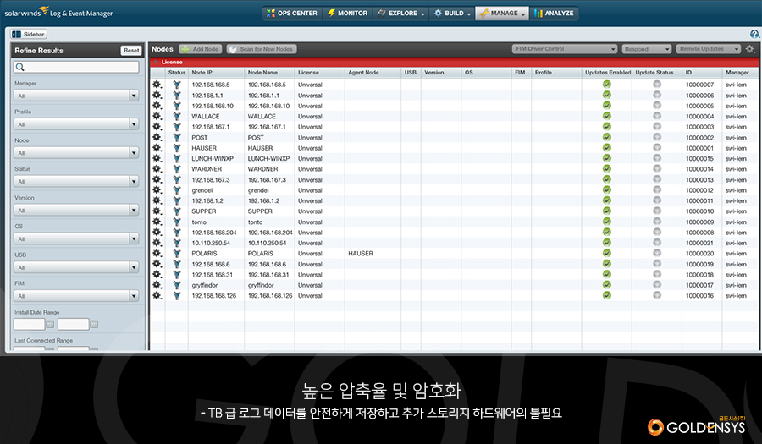Click Updates Enabled checkmark for the grendel row
This screenshot has height=444, width=762.
click(x=606, y=189)
